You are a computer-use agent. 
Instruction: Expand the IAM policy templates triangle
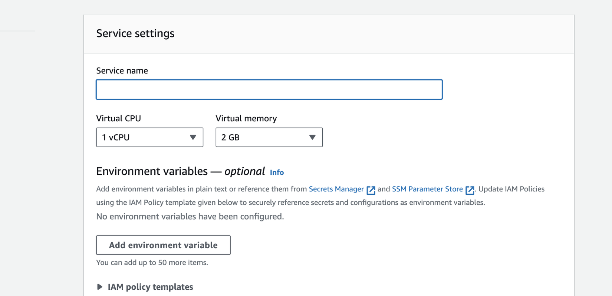(x=99, y=287)
